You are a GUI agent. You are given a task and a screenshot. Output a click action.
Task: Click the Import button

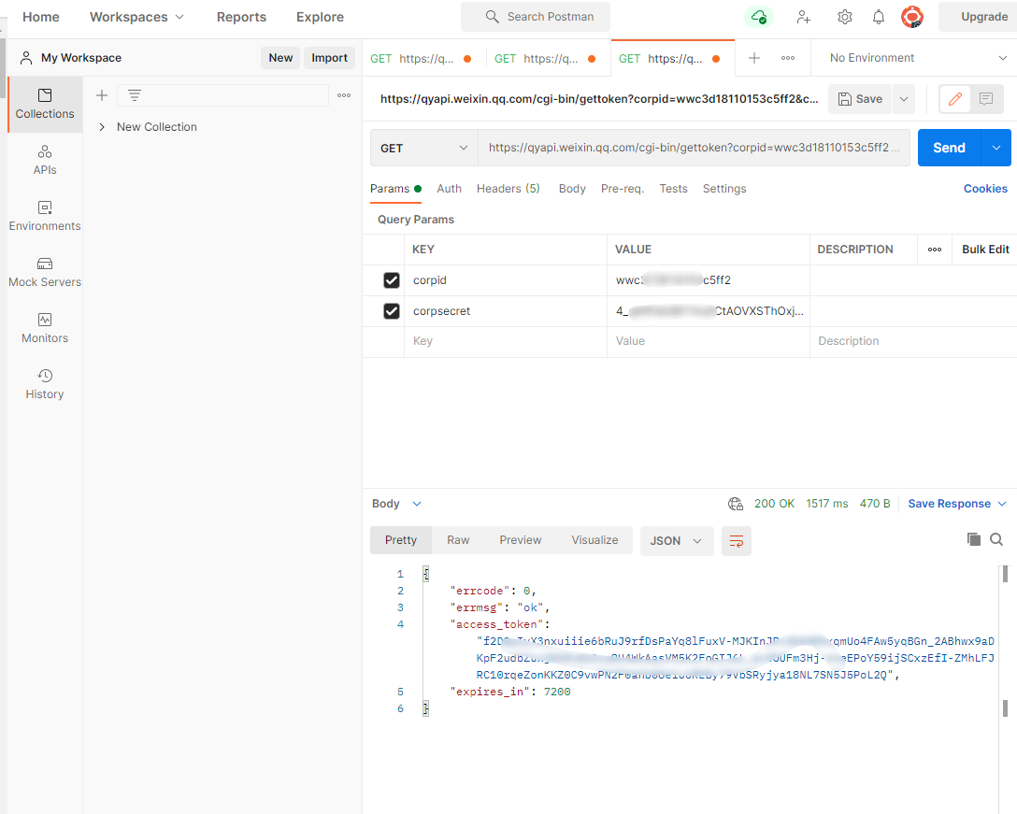(329, 58)
